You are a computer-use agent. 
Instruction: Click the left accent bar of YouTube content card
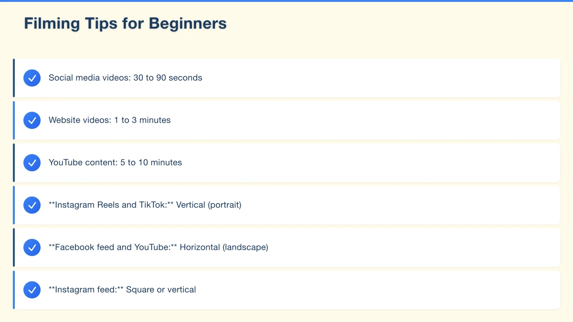tap(14, 163)
